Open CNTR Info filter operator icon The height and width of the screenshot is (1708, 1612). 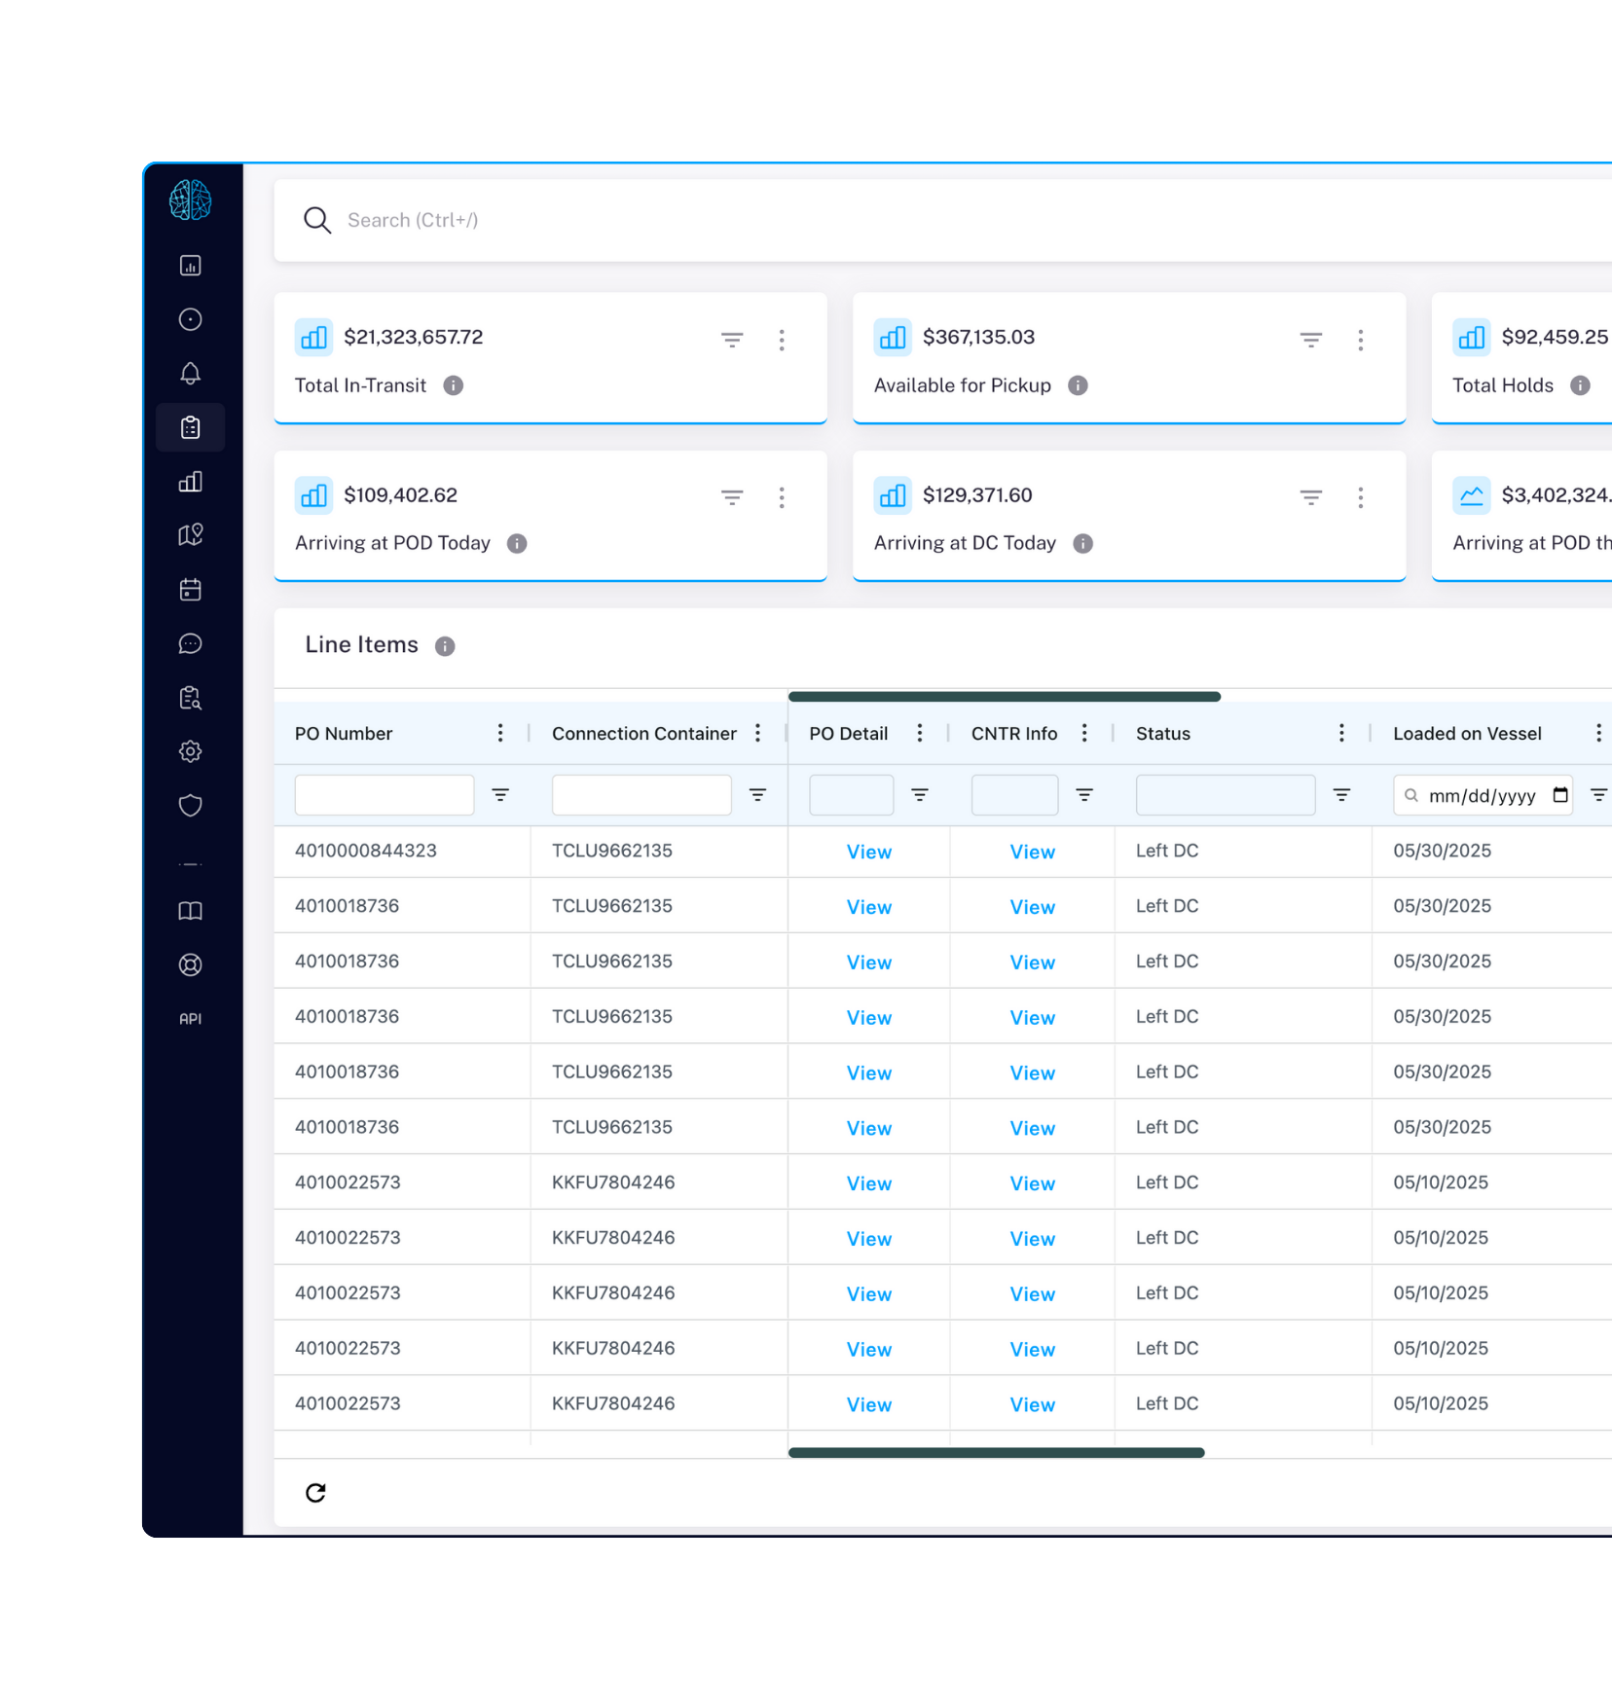(x=1084, y=795)
